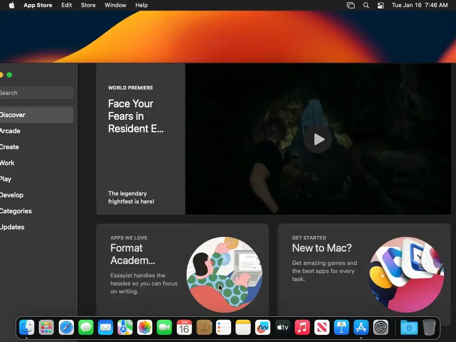This screenshot has width=456, height=342.
Task: Open Mail app in Dock
Action: [105, 327]
